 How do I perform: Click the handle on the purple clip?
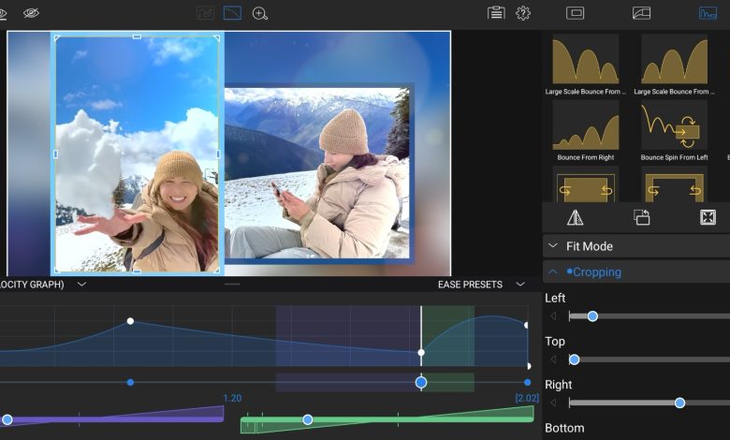coord(7,420)
